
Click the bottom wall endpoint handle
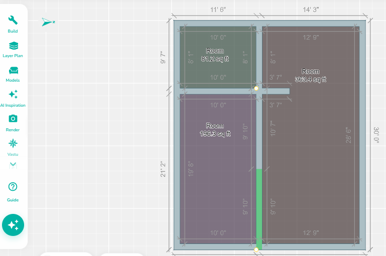pyautogui.click(x=256, y=249)
